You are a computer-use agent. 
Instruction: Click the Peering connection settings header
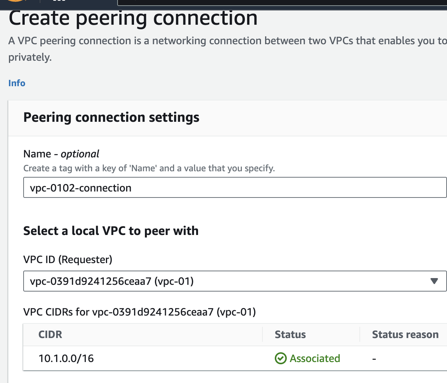(x=111, y=118)
